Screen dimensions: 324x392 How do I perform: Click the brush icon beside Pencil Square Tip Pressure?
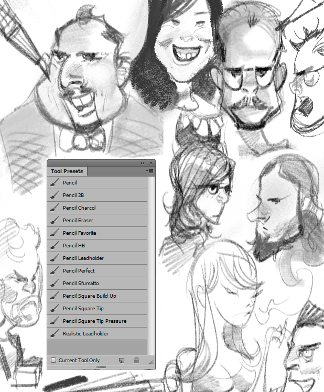click(x=55, y=321)
